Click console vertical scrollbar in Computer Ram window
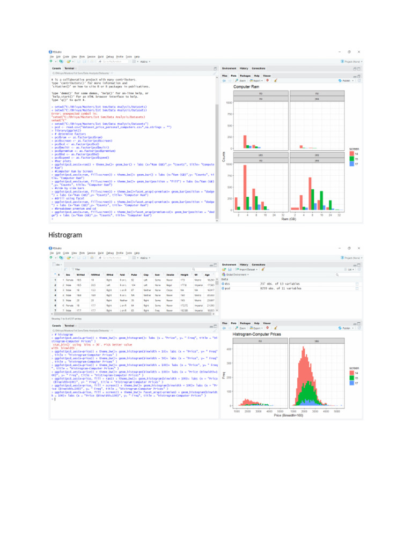The width and height of the screenshot is (412, 549). [217, 161]
